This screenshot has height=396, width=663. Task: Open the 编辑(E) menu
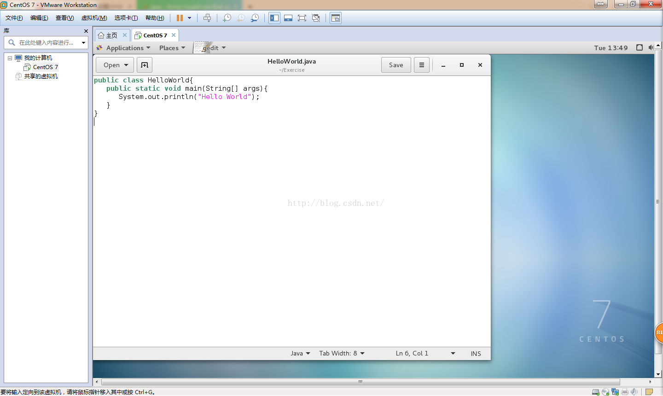click(39, 18)
